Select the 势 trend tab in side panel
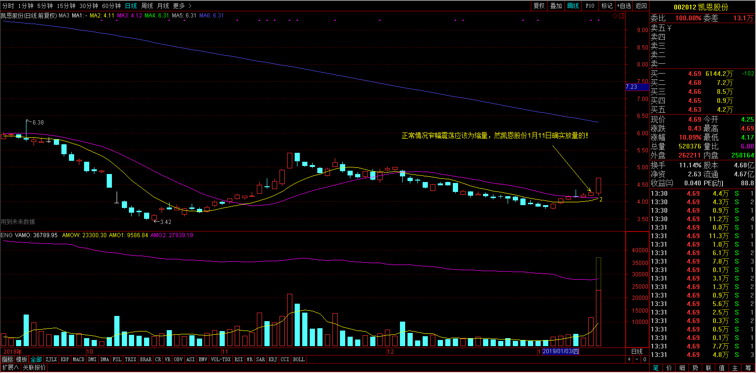 click(x=696, y=368)
